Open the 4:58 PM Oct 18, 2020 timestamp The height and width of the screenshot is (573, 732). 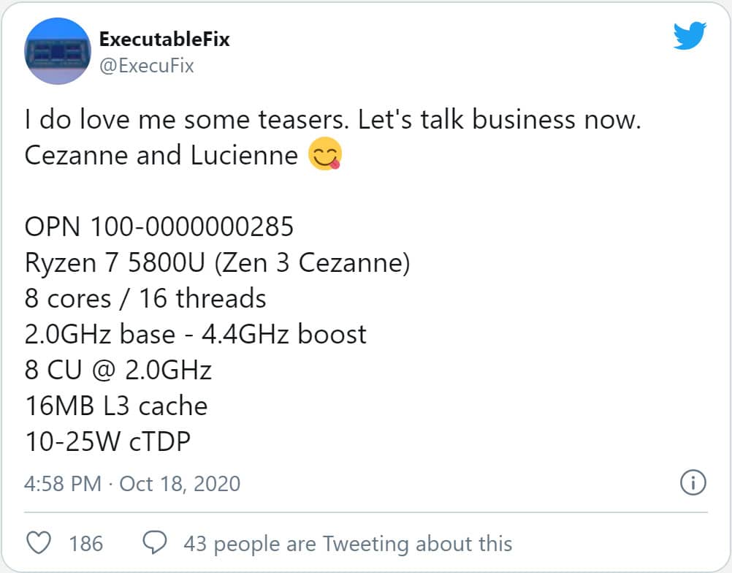132,483
